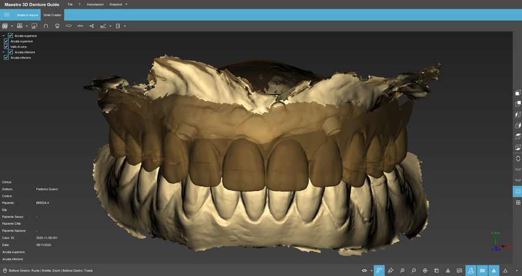
Task: Select the second cube view icon in right bar
Action: pyautogui.click(x=518, y=104)
